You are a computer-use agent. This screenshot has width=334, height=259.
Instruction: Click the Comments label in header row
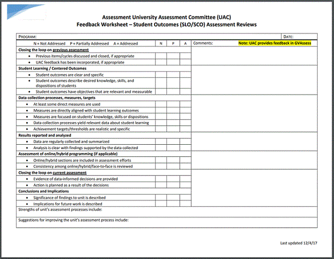click(x=203, y=43)
